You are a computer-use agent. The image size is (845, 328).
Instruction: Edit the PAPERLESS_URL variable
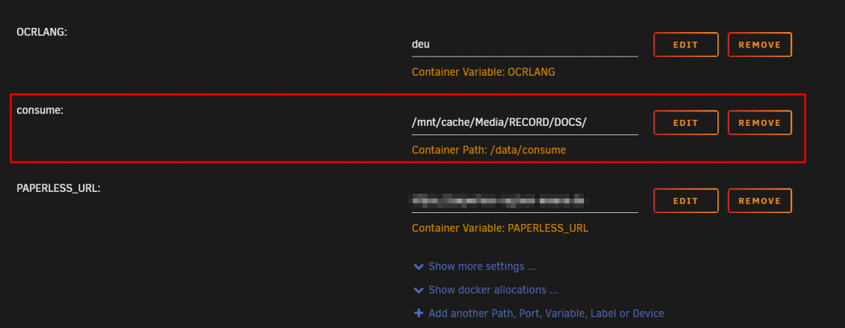pyautogui.click(x=685, y=200)
